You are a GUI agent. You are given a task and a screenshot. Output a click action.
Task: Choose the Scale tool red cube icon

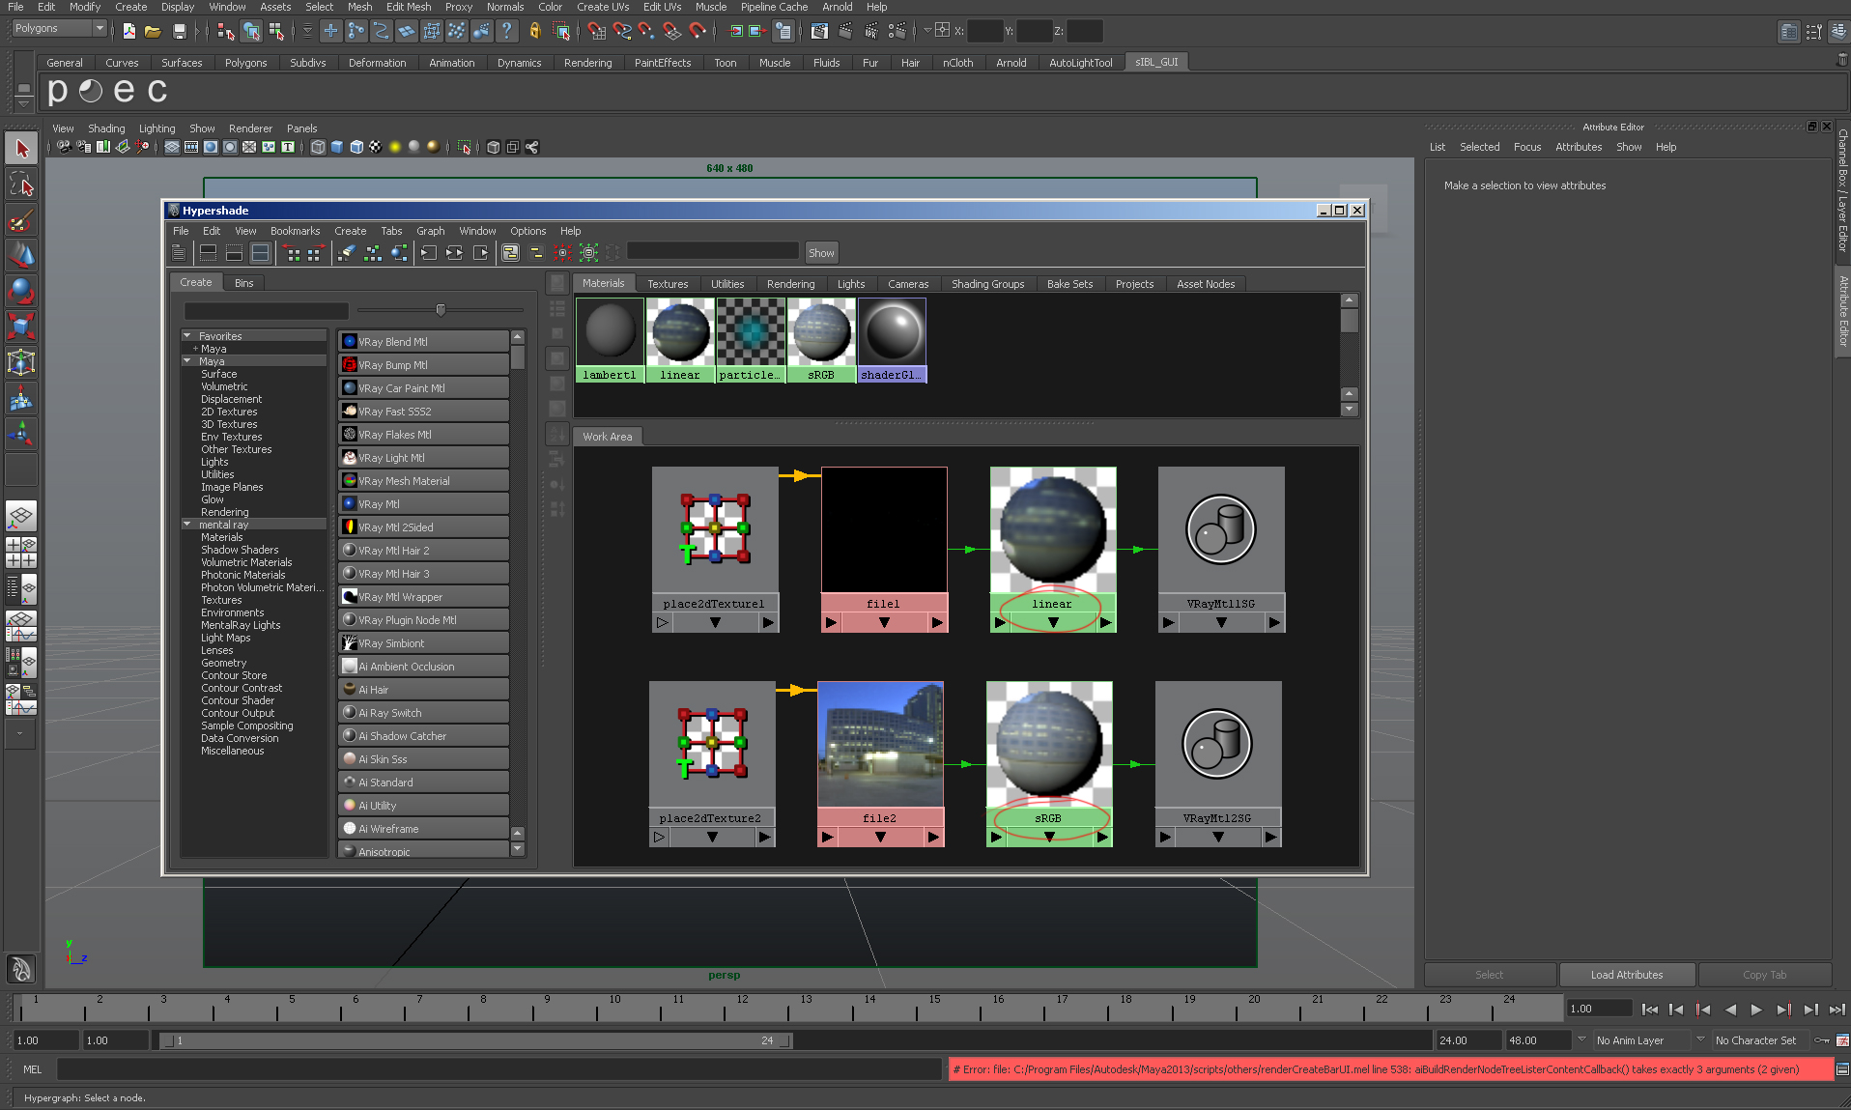coord(21,327)
